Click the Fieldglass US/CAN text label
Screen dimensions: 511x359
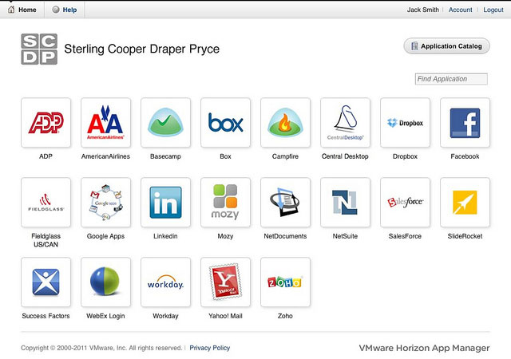(46, 240)
